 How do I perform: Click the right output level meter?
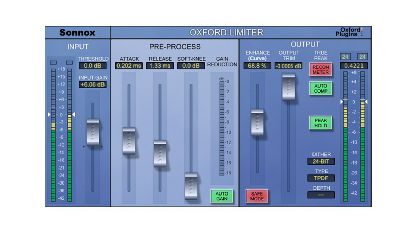(363, 136)
